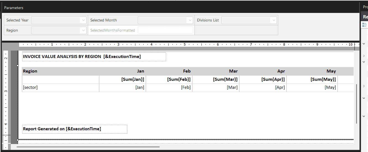The height and width of the screenshot is (152, 368).
Task: Click the horizontal scrollbar below the report
Action: click(88, 147)
